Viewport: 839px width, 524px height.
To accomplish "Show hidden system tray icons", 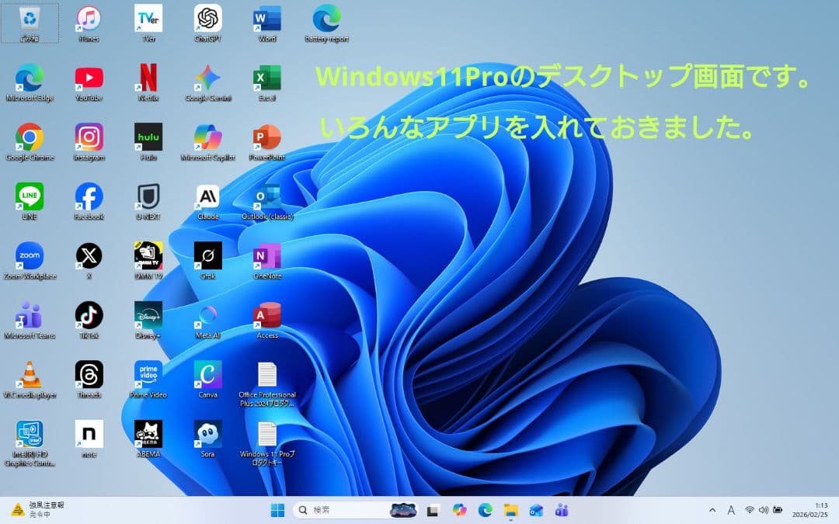I will point(712,510).
